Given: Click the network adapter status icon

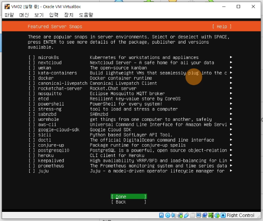Looking at the screenshot, I should (180, 215).
